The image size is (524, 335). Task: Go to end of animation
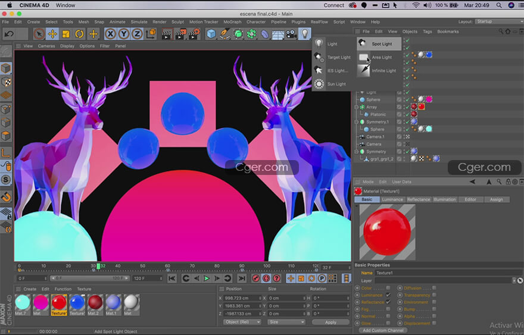[242, 278]
